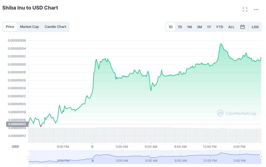This screenshot has height=167, width=266.
Task: Open fullscreen chart view icon
Action: coord(245,9)
